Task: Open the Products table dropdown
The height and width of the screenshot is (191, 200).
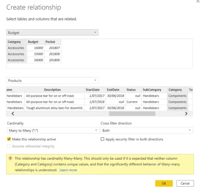Action: click(52, 80)
